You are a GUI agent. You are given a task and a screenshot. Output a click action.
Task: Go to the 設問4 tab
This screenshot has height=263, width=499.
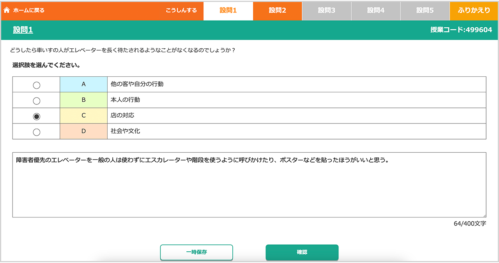(375, 11)
